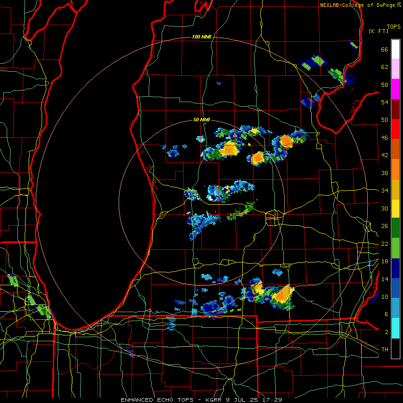Click the TOPS legend title
Screen dimensions: 403x403
pyautogui.click(x=394, y=27)
